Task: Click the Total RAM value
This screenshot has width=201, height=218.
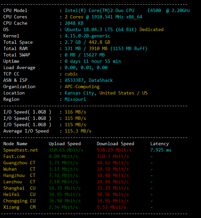Action: pyautogui.click(x=106, y=48)
